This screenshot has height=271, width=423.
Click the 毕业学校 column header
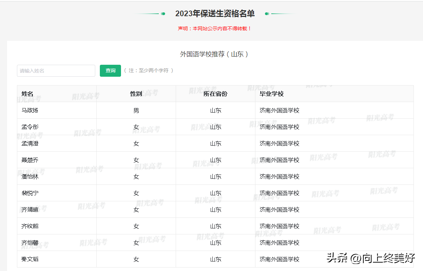[272, 94]
